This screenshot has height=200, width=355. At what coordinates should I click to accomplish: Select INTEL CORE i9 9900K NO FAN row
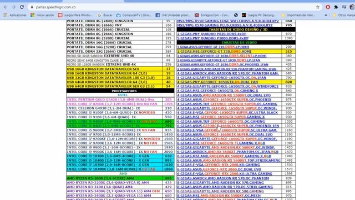click(x=120, y=152)
